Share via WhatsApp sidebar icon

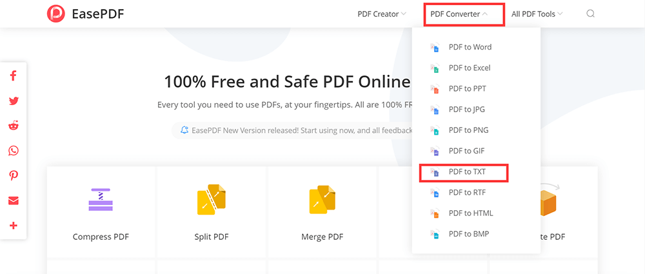coord(14,151)
